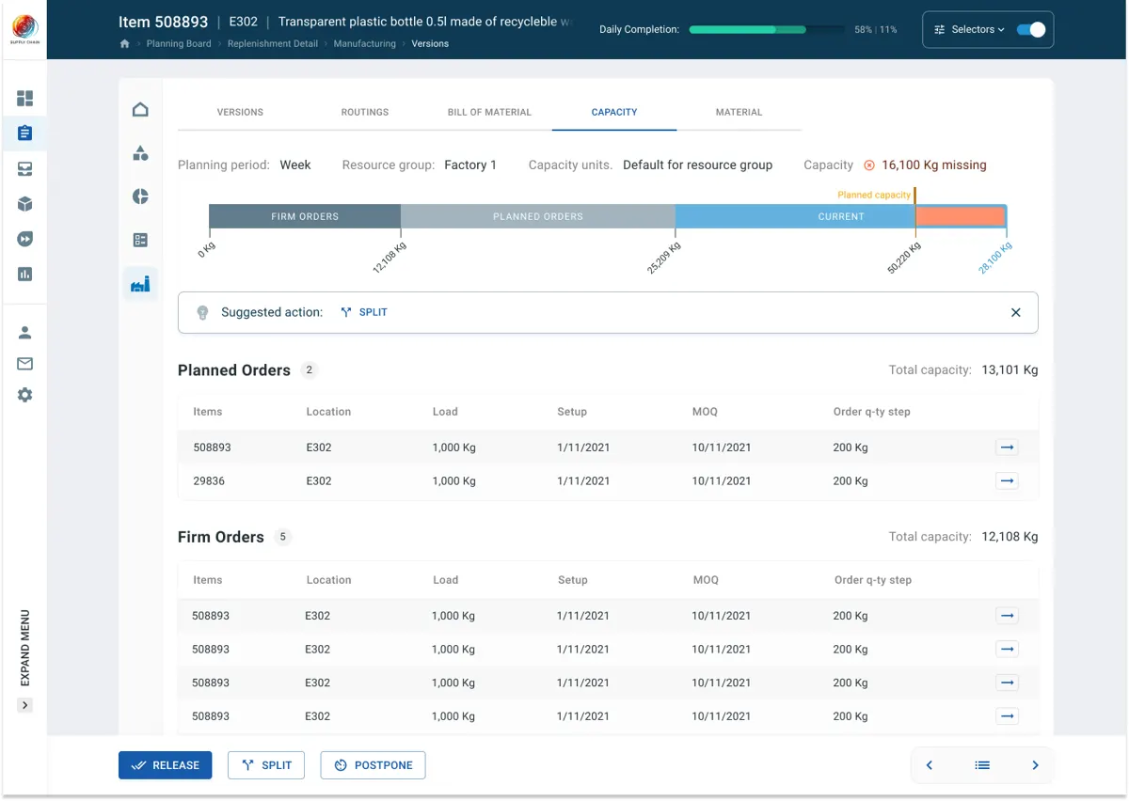The height and width of the screenshot is (801, 1129).
Task: Click the suggested action Split link
Action: click(364, 312)
